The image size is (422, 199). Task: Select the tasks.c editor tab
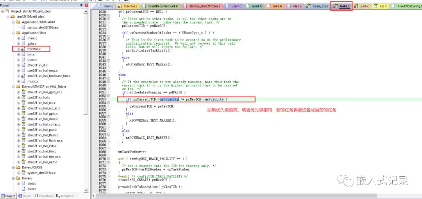pos(342,6)
